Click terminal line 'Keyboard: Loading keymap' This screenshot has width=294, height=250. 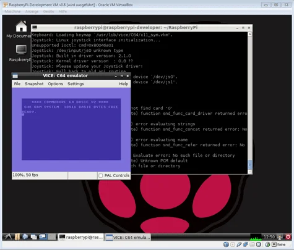pyautogui.click(x=102, y=35)
